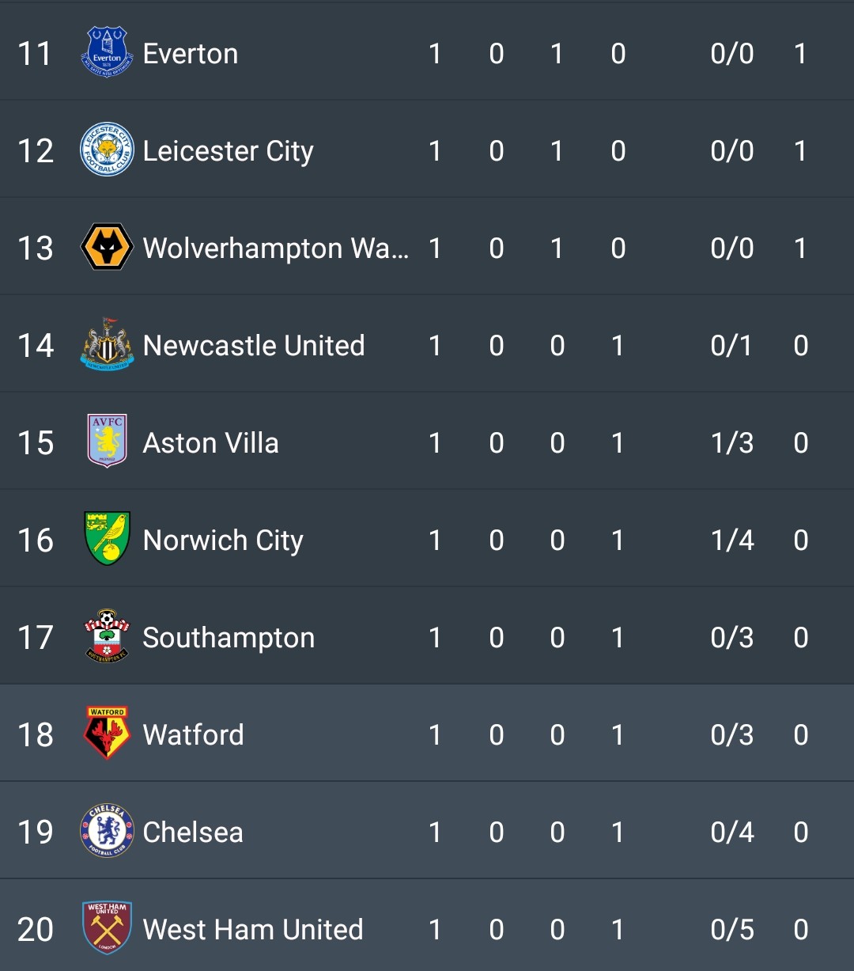This screenshot has height=971, width=854.
Task: Tap the Wolverhampton wolf head logo
Action: [107, 247]
